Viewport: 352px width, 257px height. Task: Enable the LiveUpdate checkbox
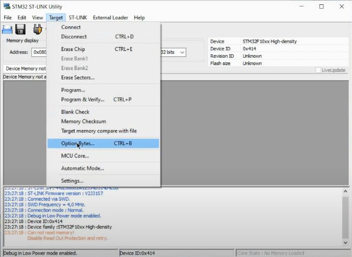coord(318,70)
